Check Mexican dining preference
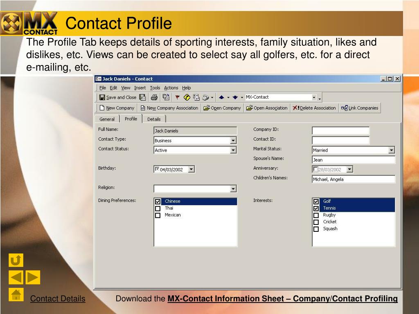This screenshot has height=314, width=419. 158,215
